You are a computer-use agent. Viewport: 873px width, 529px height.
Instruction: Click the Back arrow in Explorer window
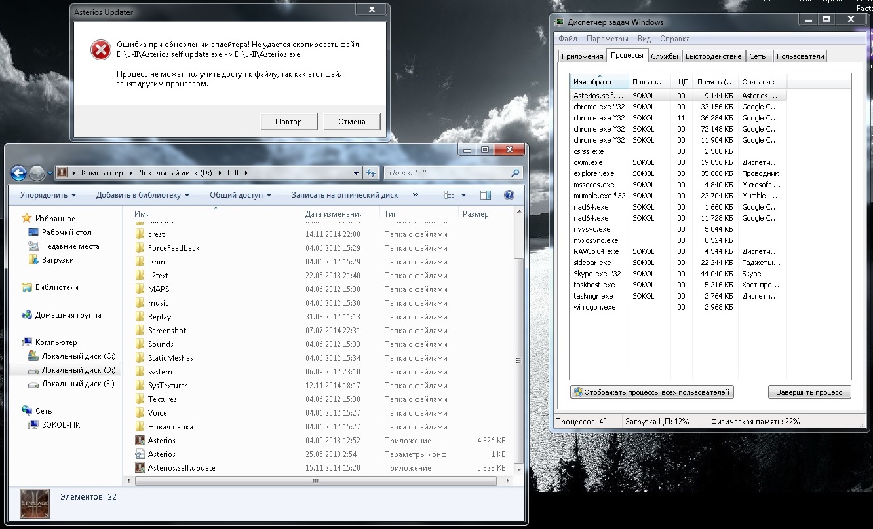click(x=18, y=173)
